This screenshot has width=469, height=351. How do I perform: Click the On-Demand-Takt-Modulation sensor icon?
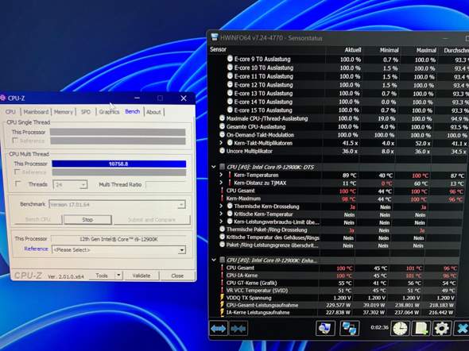tap(222, 135)
